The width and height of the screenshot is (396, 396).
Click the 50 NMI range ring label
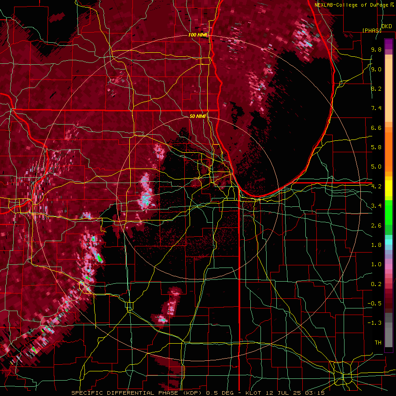click(x=198, y=116)
